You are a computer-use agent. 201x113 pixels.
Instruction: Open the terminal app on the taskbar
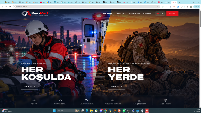tap(128, 111)
